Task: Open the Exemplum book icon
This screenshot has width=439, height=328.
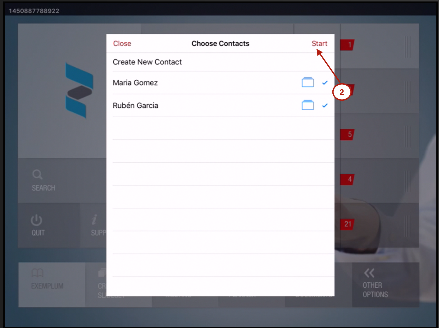Action: (37, 273)
